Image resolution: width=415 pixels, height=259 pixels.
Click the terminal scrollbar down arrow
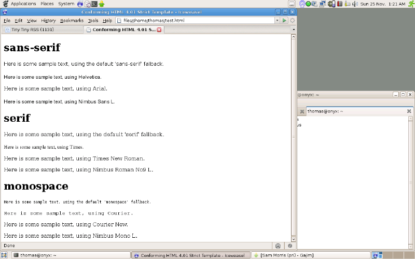pyautogui.click(x=411, y=247)
